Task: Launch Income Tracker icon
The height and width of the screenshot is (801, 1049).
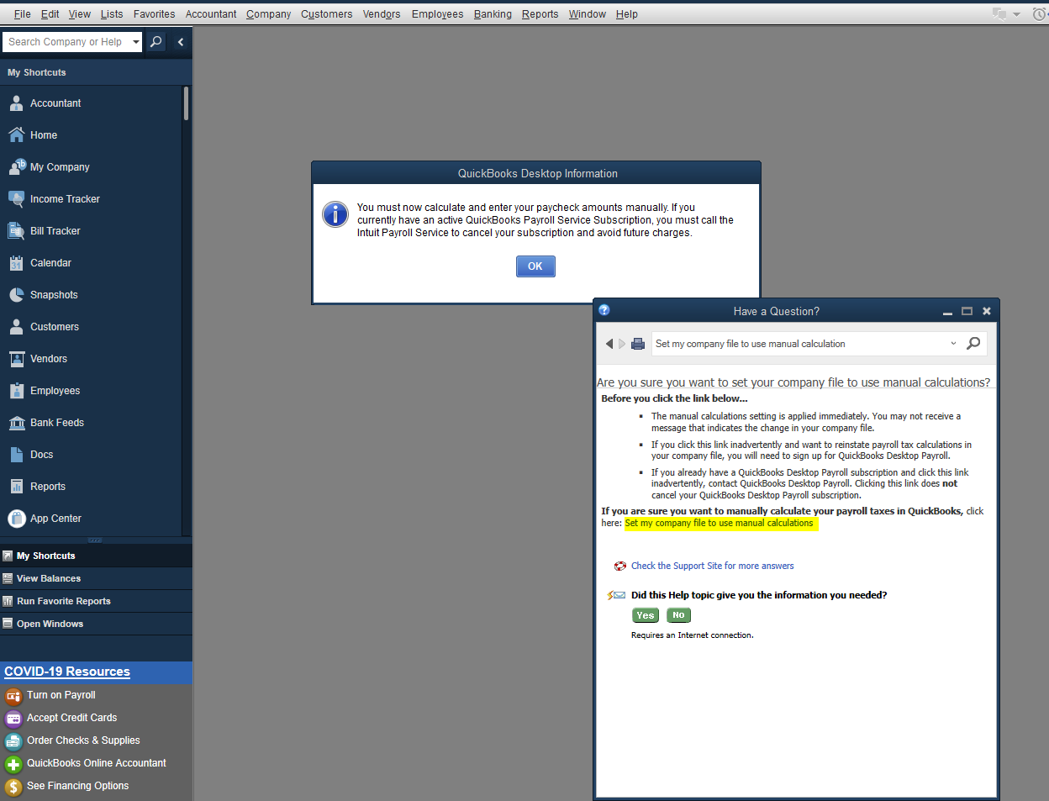Action: (16, 199)
